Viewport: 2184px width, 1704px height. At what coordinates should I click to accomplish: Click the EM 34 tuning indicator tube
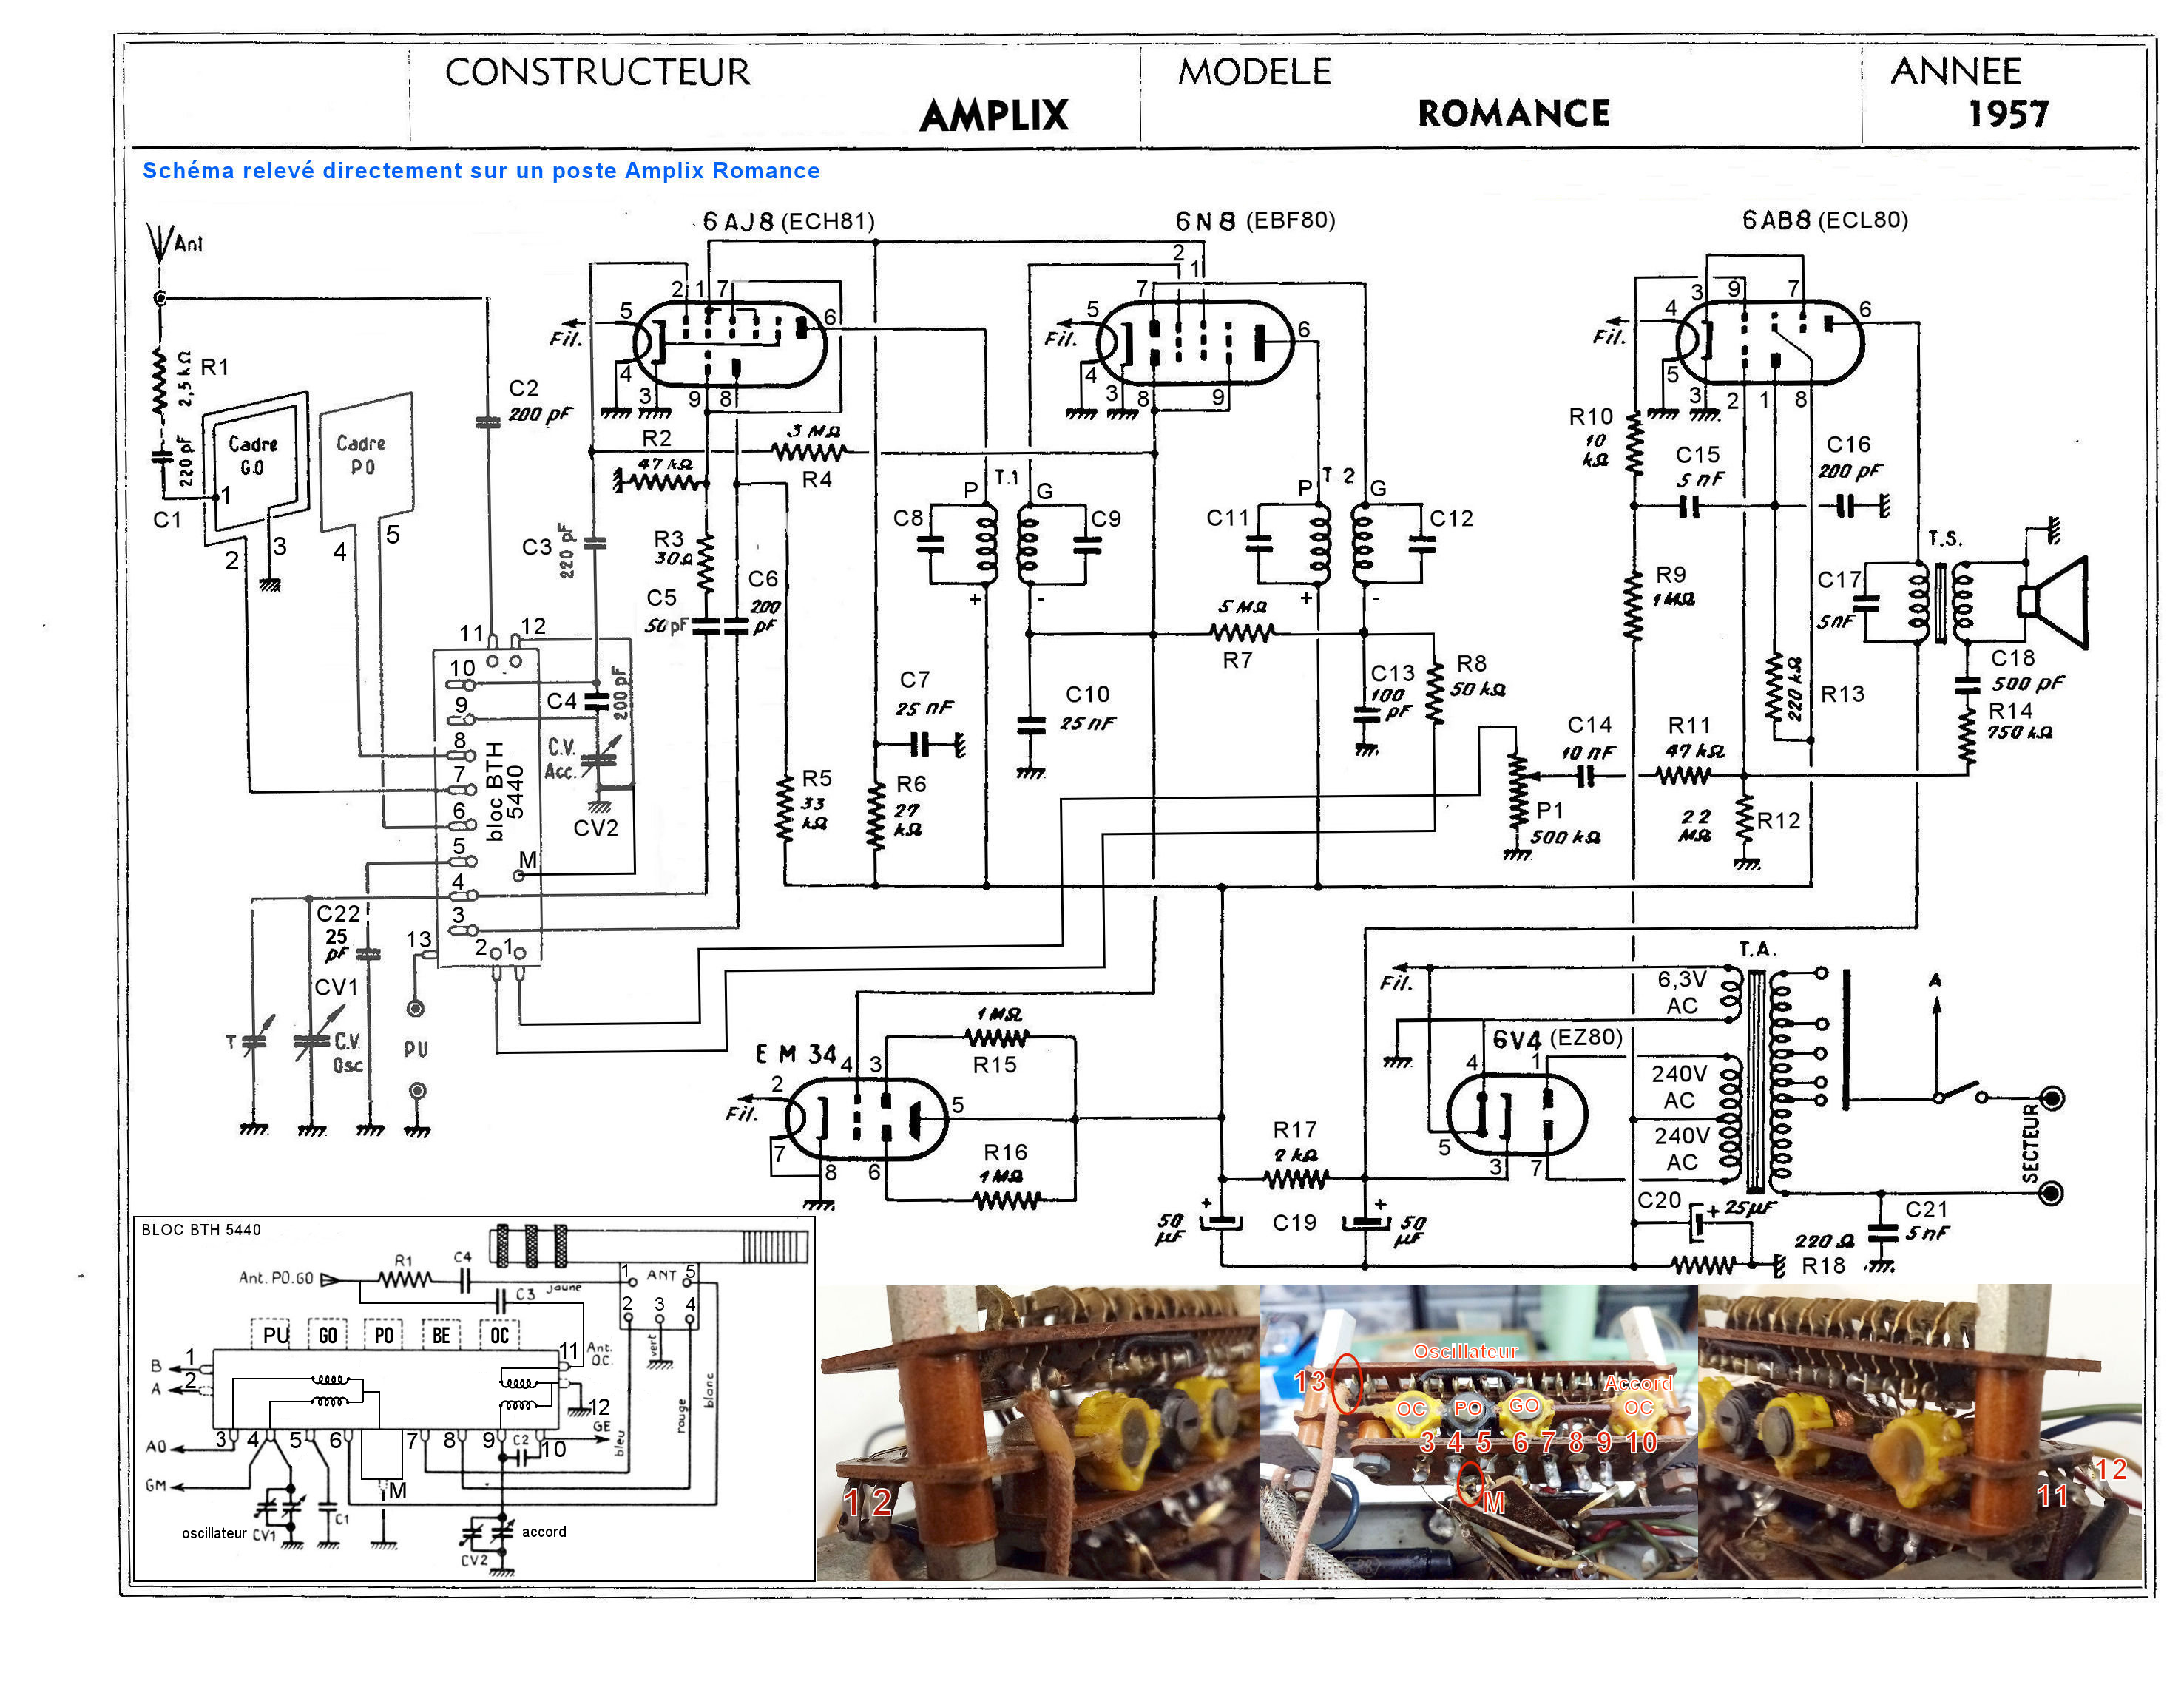(866, 1118)
